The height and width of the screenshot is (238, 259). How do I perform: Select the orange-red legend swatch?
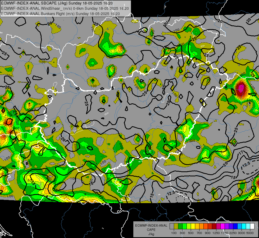pos(206,226)
